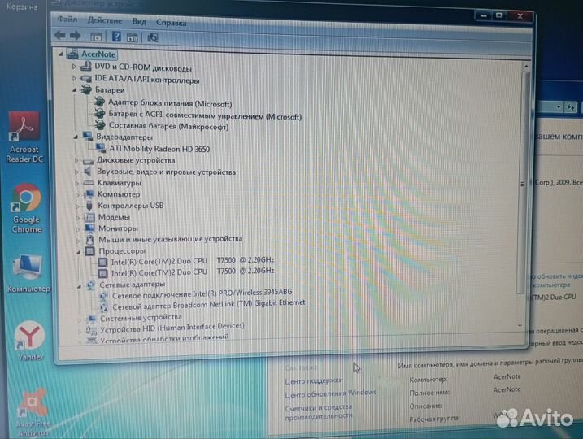Image resolution: width=583 pixels, height=439 pixels.
Task: Open Yandex desktop shortcut
Action: coord(30,341)
